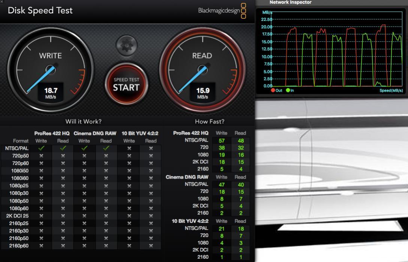The image size is (408, 262).
Task: Click the 22.50 axis value in Network Inspector
Action: pyautogui.click(x=267, y=19)
